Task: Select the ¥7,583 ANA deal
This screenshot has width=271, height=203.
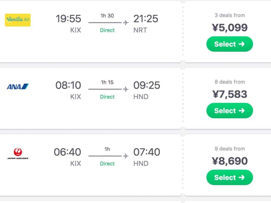Action: point(229,111)
